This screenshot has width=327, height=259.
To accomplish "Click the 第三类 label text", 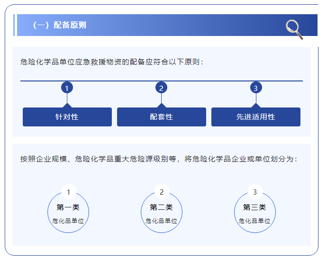I will point(255,207).
